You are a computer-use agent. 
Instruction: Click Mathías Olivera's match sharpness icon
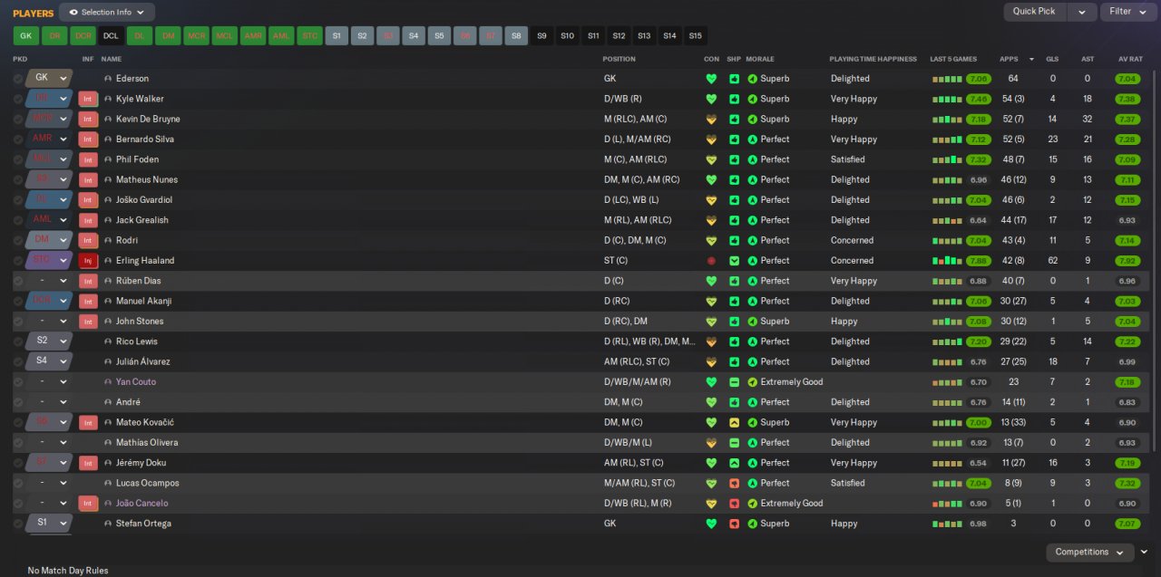tap(735, 443)
